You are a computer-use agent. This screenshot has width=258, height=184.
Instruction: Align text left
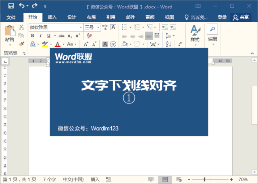coord(125,35)
